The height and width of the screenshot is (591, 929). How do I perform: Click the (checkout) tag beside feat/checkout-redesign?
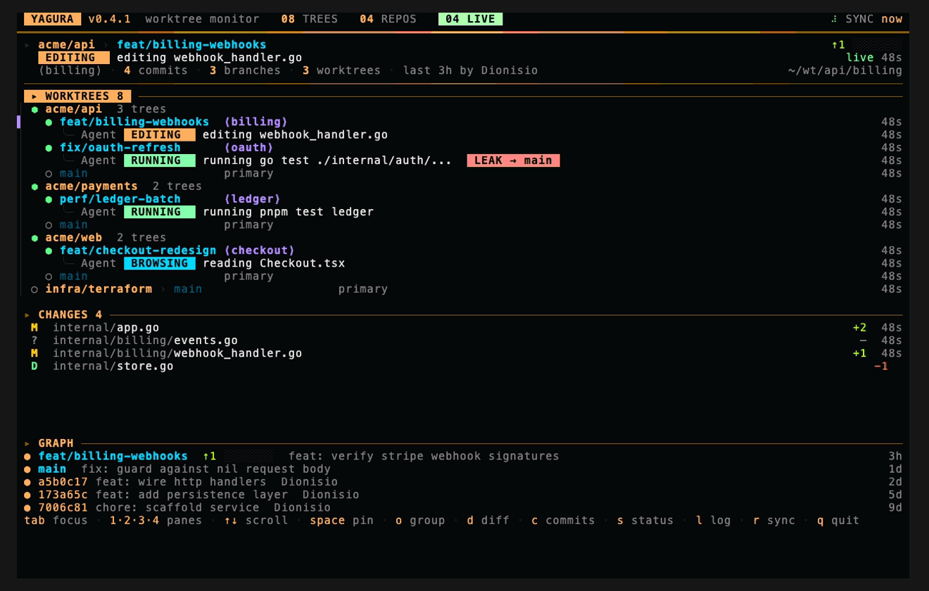260,250
